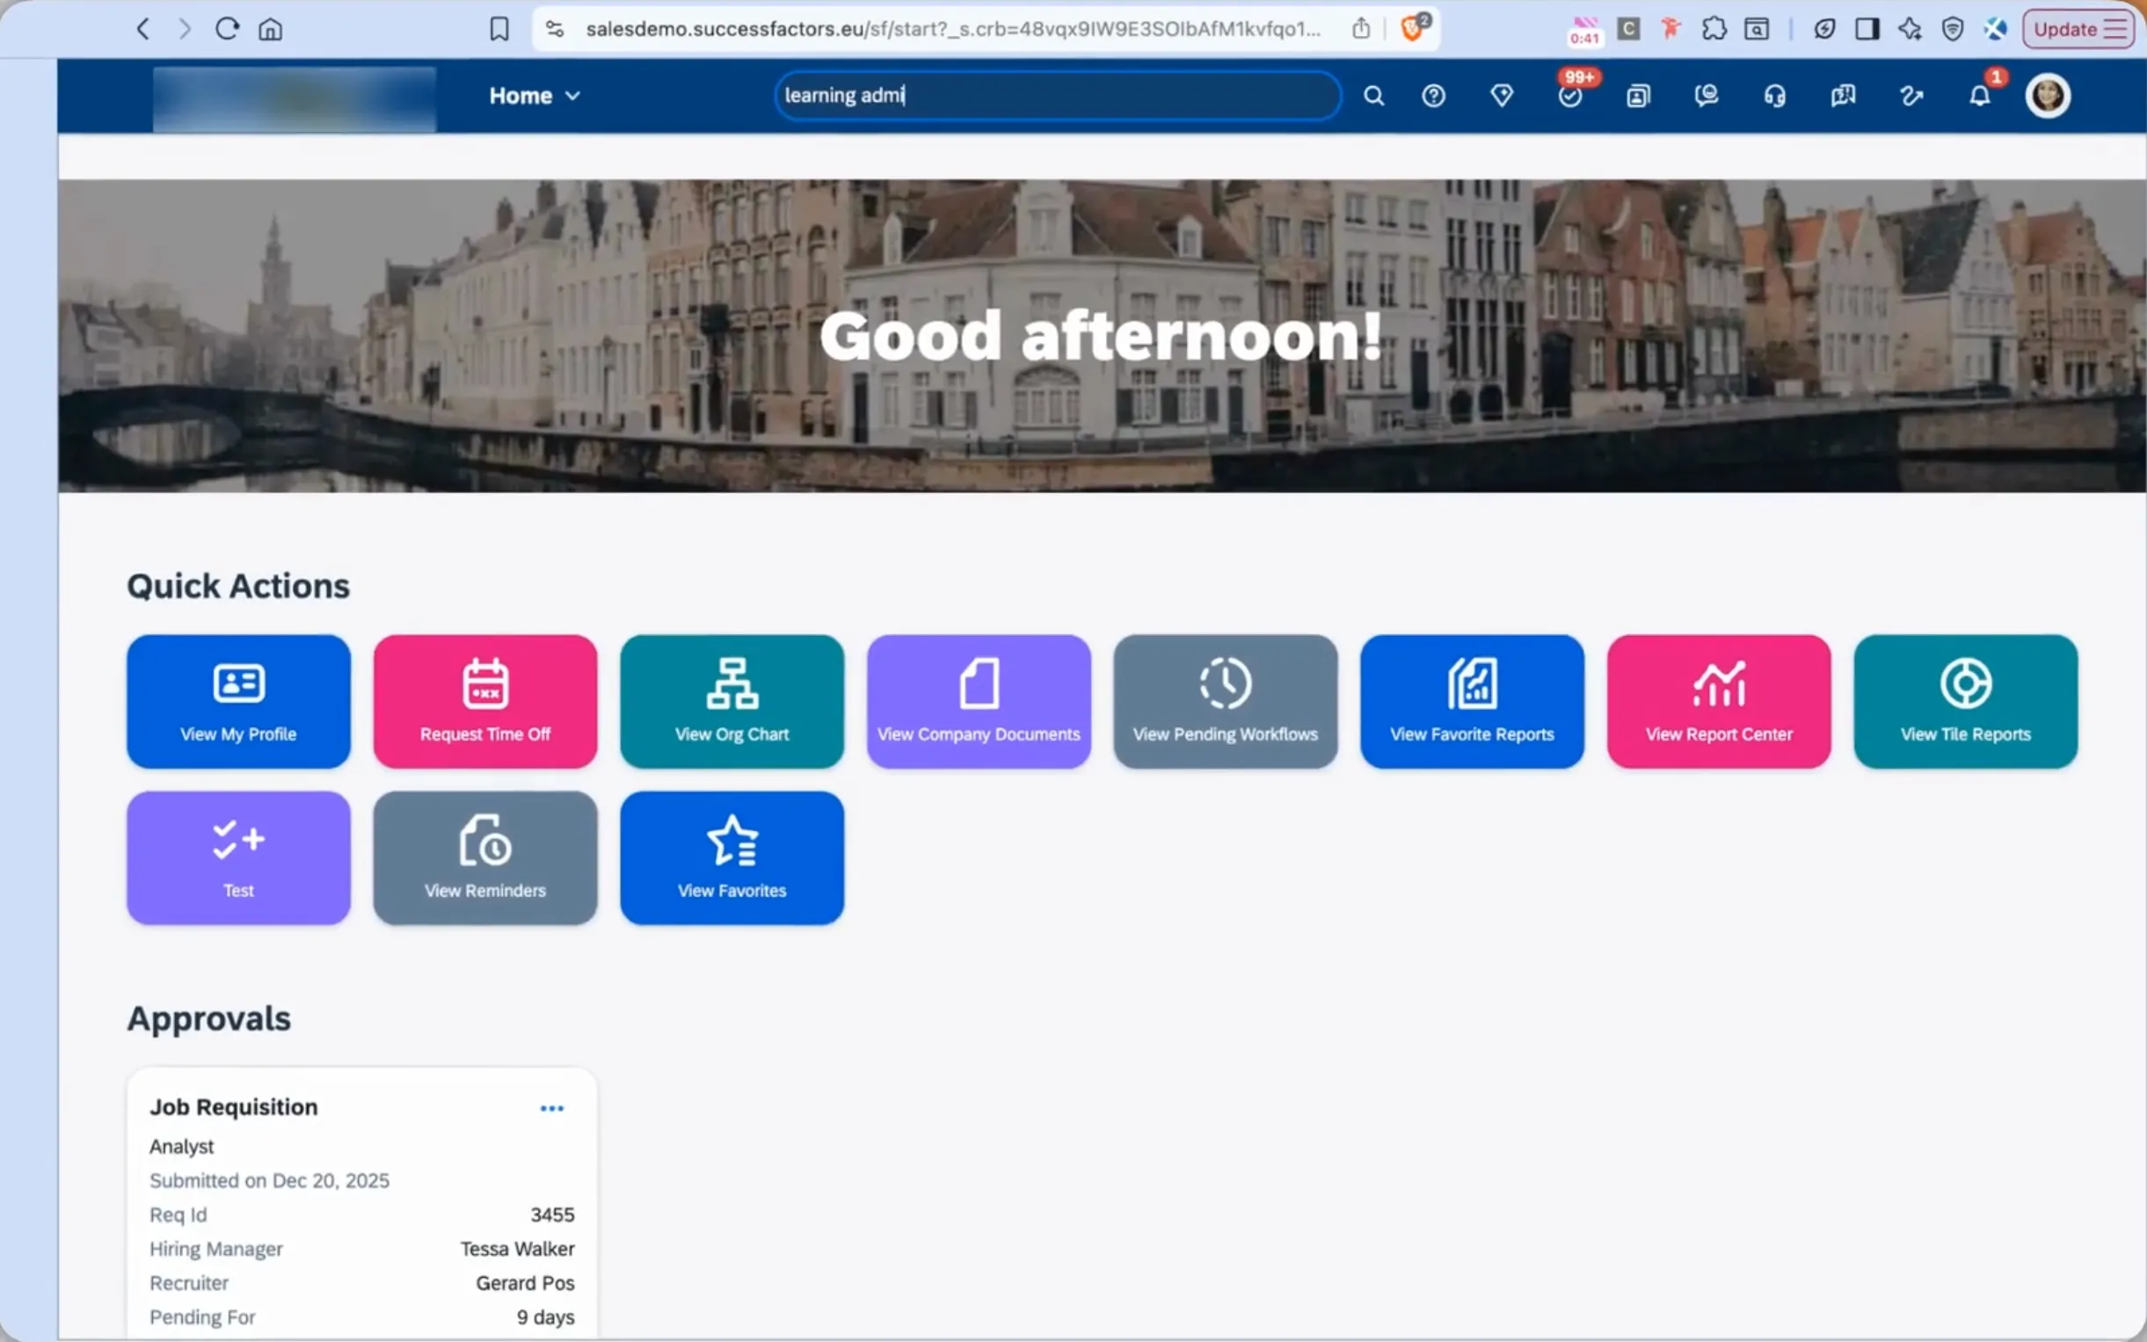The height and width of the screenshot is (1342, 2147).
Task: Click the site settings icon in address bar
Action: (x=555, y=29)
